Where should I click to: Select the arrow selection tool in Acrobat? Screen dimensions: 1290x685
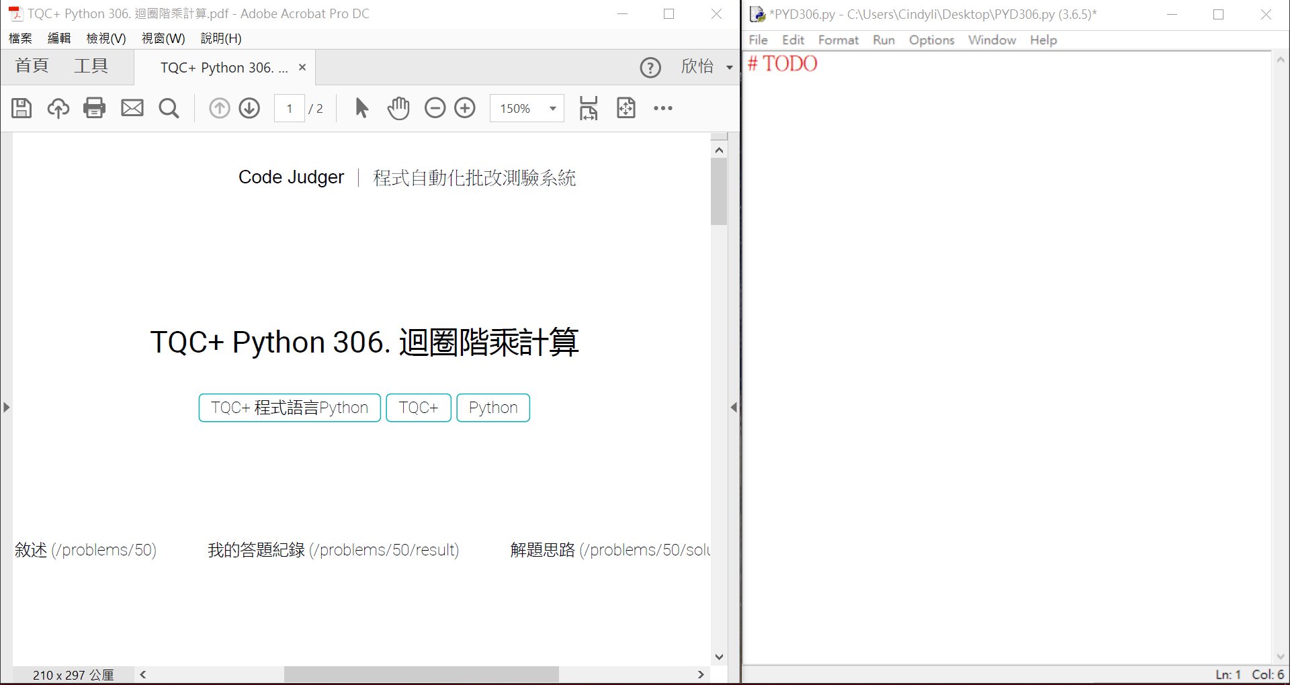coord(361,108)
